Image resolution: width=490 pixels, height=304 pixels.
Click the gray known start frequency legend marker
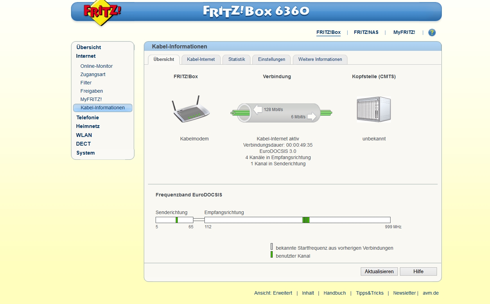(x=272, y=247)
